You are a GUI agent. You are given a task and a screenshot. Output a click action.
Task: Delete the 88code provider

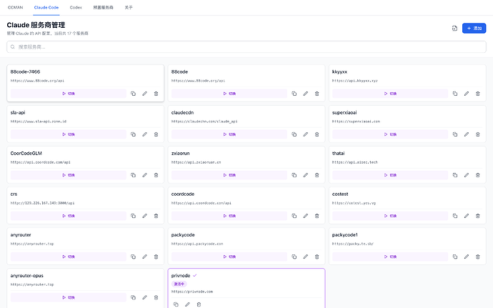point(317,94)
